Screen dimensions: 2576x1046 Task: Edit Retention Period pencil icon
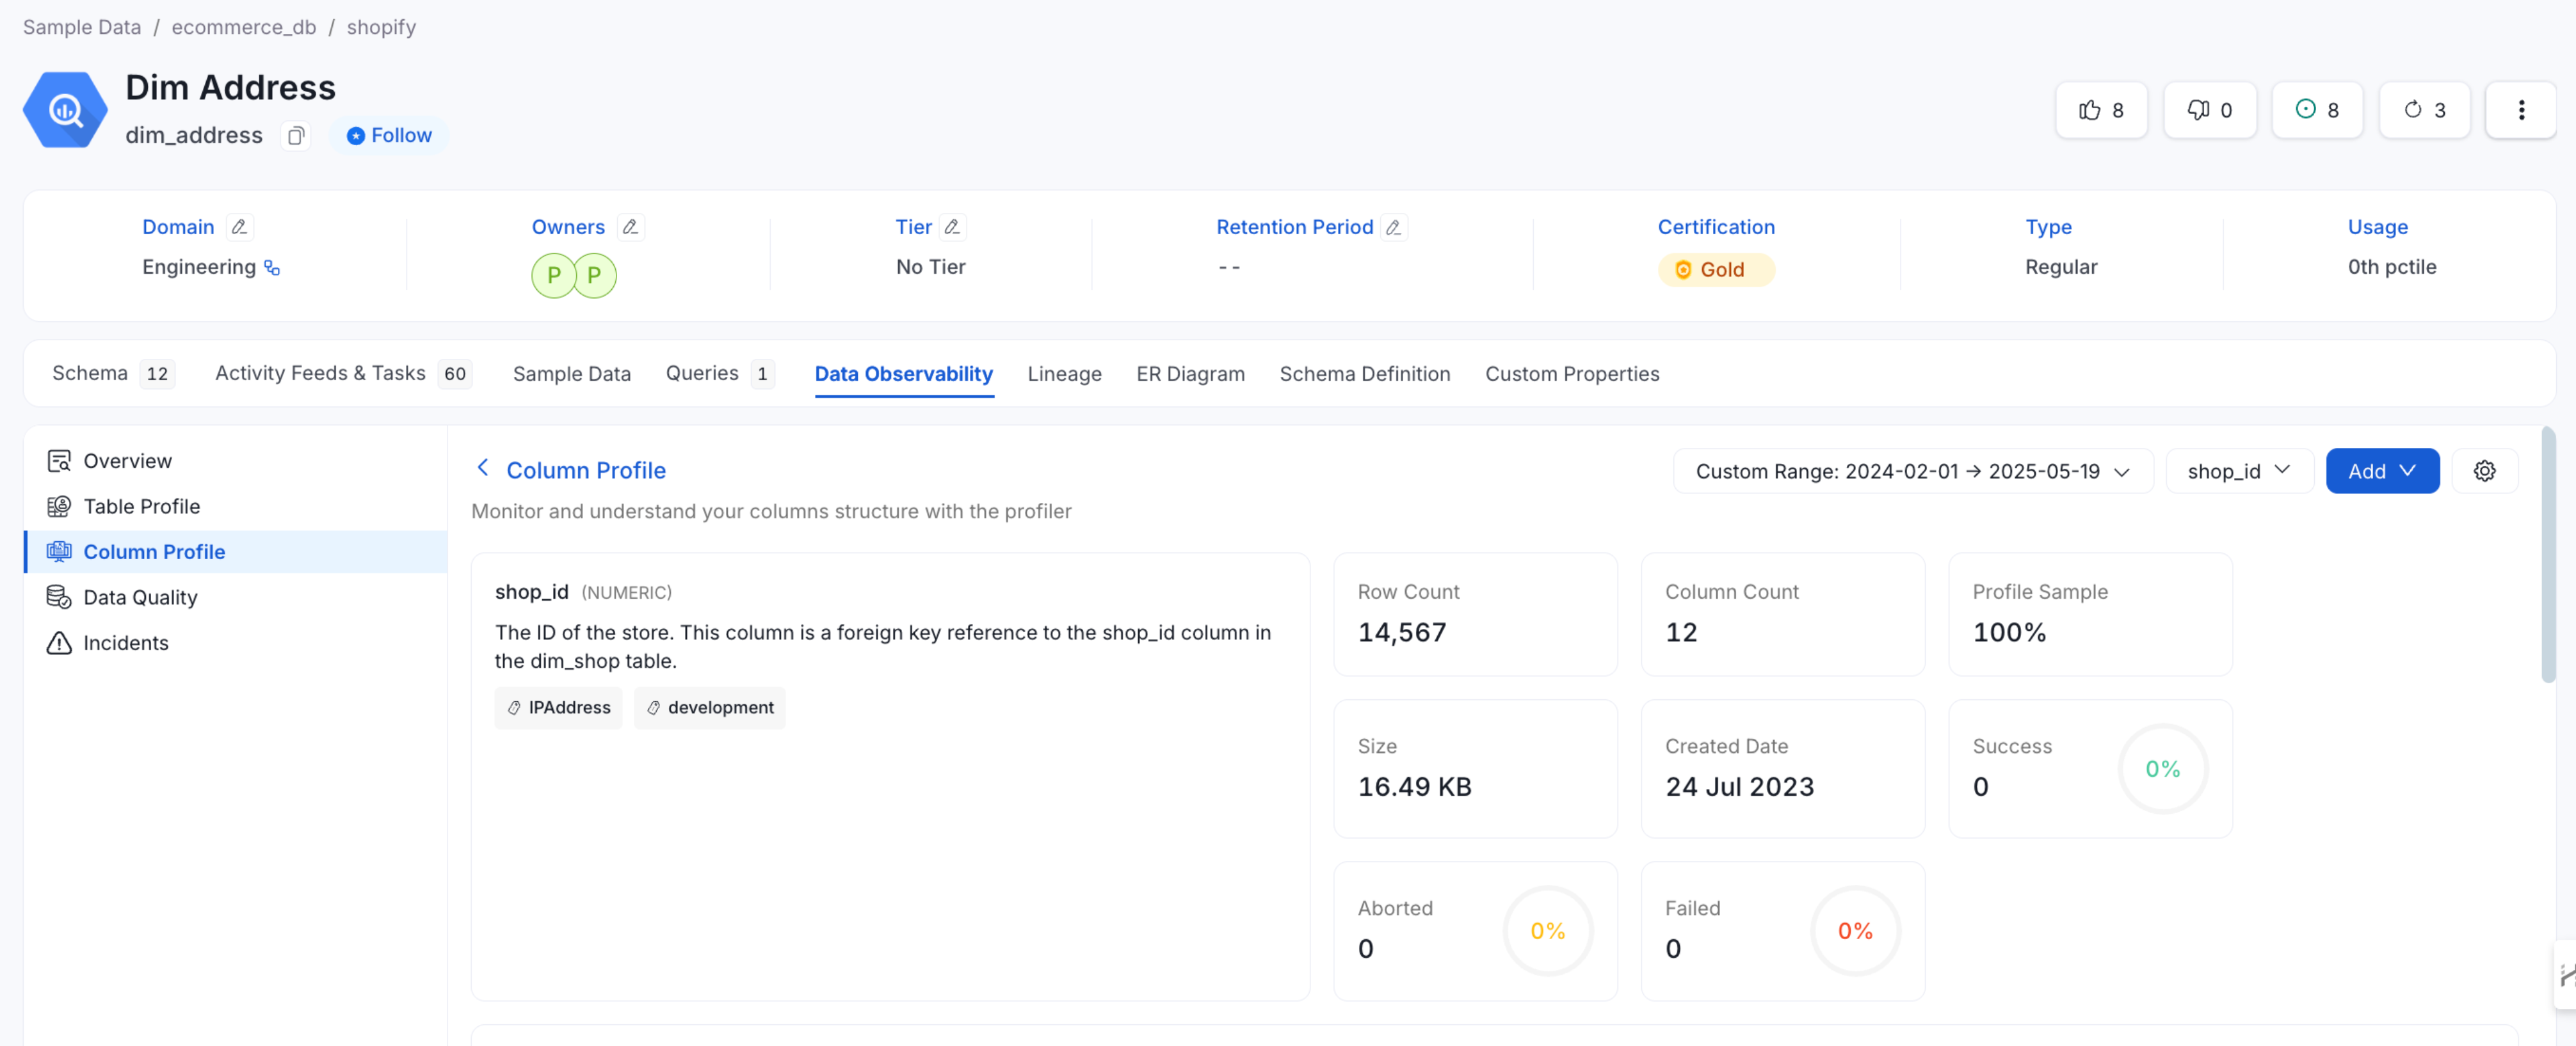pyautogui.click(x=1393, y=226)
